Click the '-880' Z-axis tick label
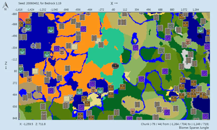 14,14
